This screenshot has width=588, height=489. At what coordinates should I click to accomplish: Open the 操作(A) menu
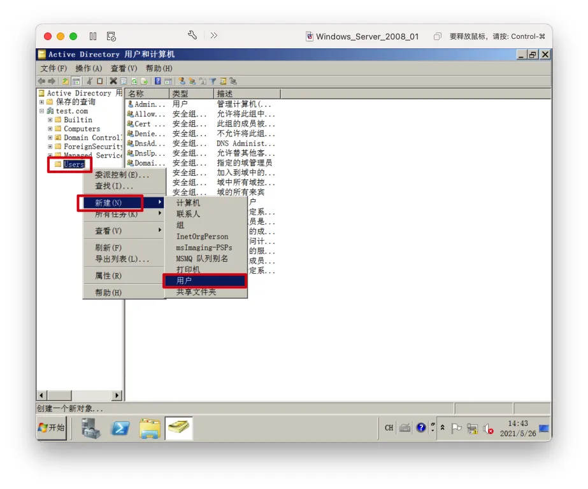click(89, 69)
